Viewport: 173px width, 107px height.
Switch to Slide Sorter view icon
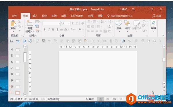point(107,99)
